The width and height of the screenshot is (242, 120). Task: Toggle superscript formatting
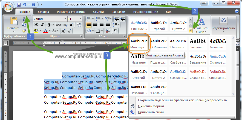click(71, 25)
